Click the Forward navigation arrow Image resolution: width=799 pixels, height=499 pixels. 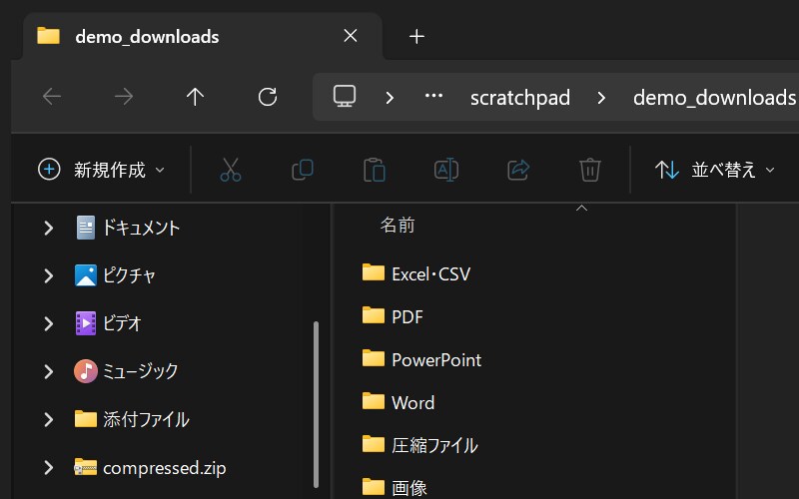click(124, 96)
